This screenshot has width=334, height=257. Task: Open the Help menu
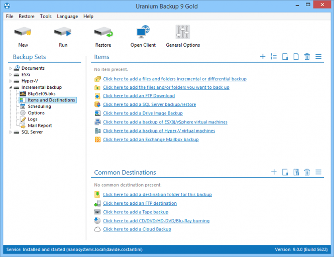(x=88, y=17)
